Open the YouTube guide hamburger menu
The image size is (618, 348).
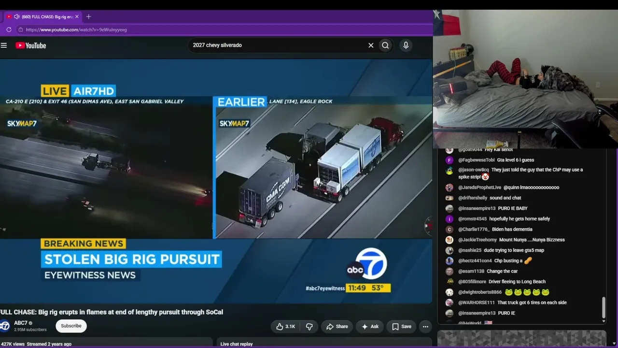(4, 45)
